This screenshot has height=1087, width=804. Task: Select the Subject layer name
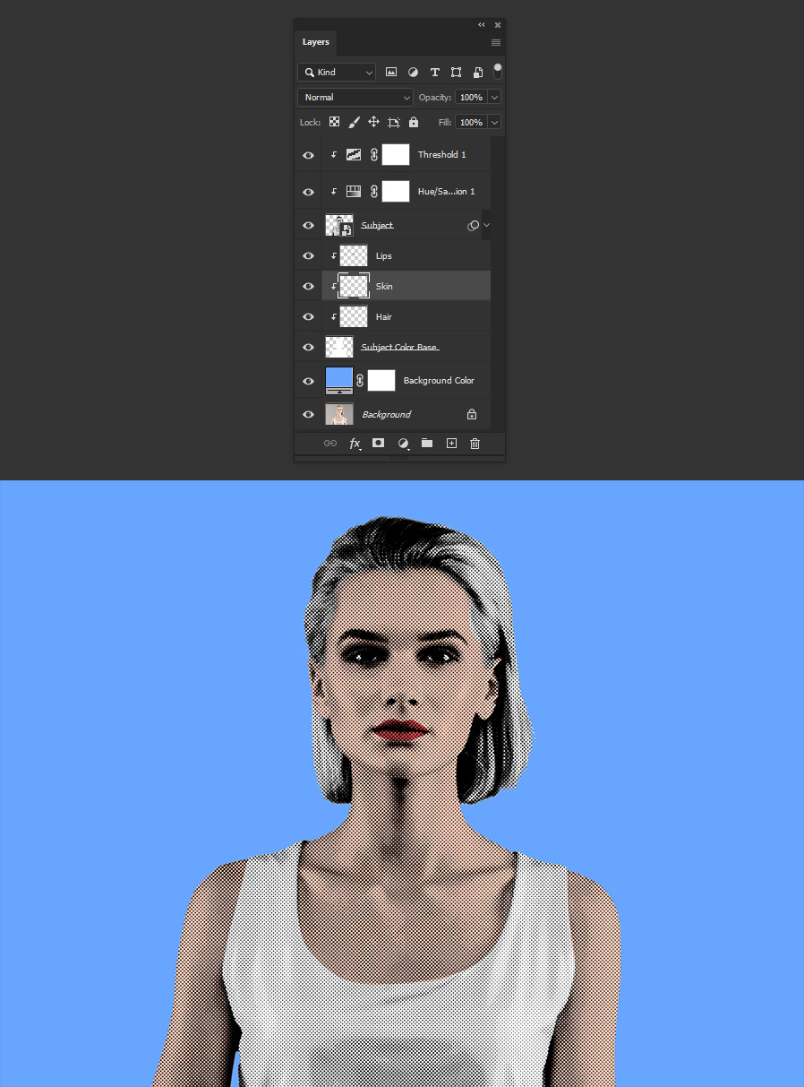[x=378, y=225]
